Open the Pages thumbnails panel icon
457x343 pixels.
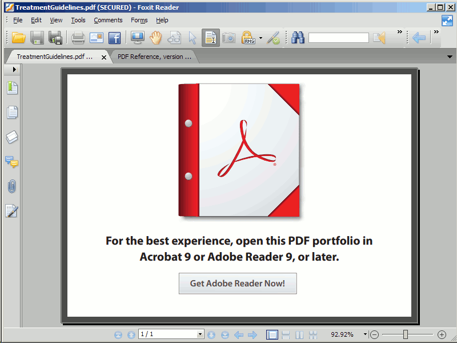[x=12, y=112]
